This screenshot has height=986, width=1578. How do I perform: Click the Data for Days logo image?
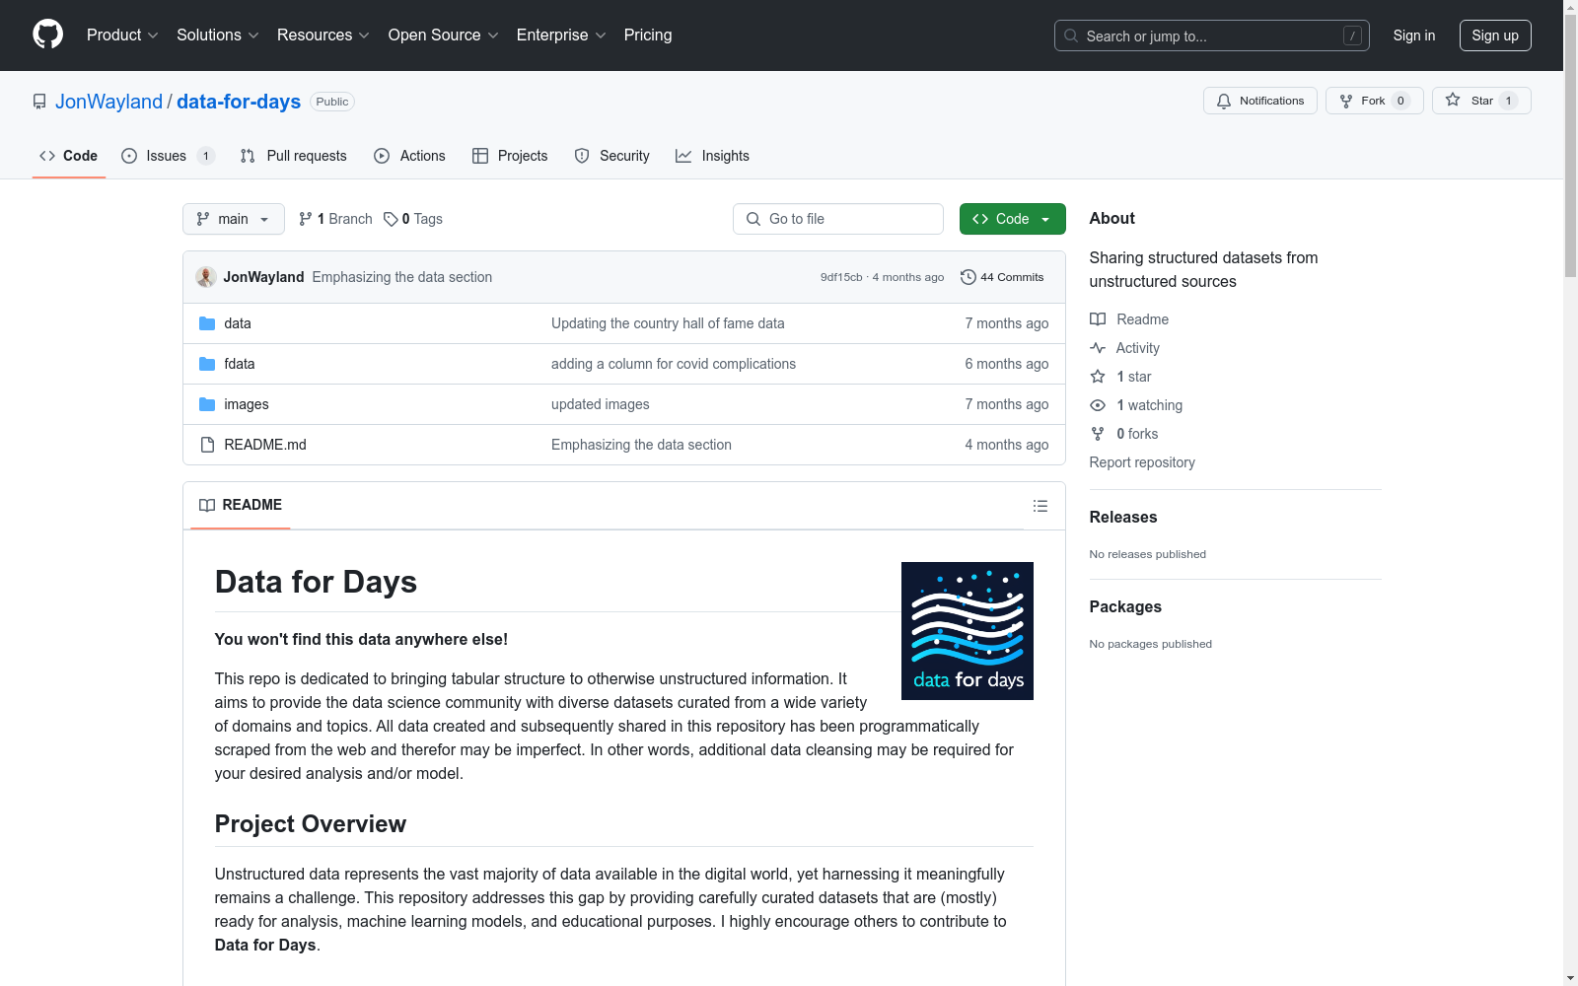[x=968, y=631]
